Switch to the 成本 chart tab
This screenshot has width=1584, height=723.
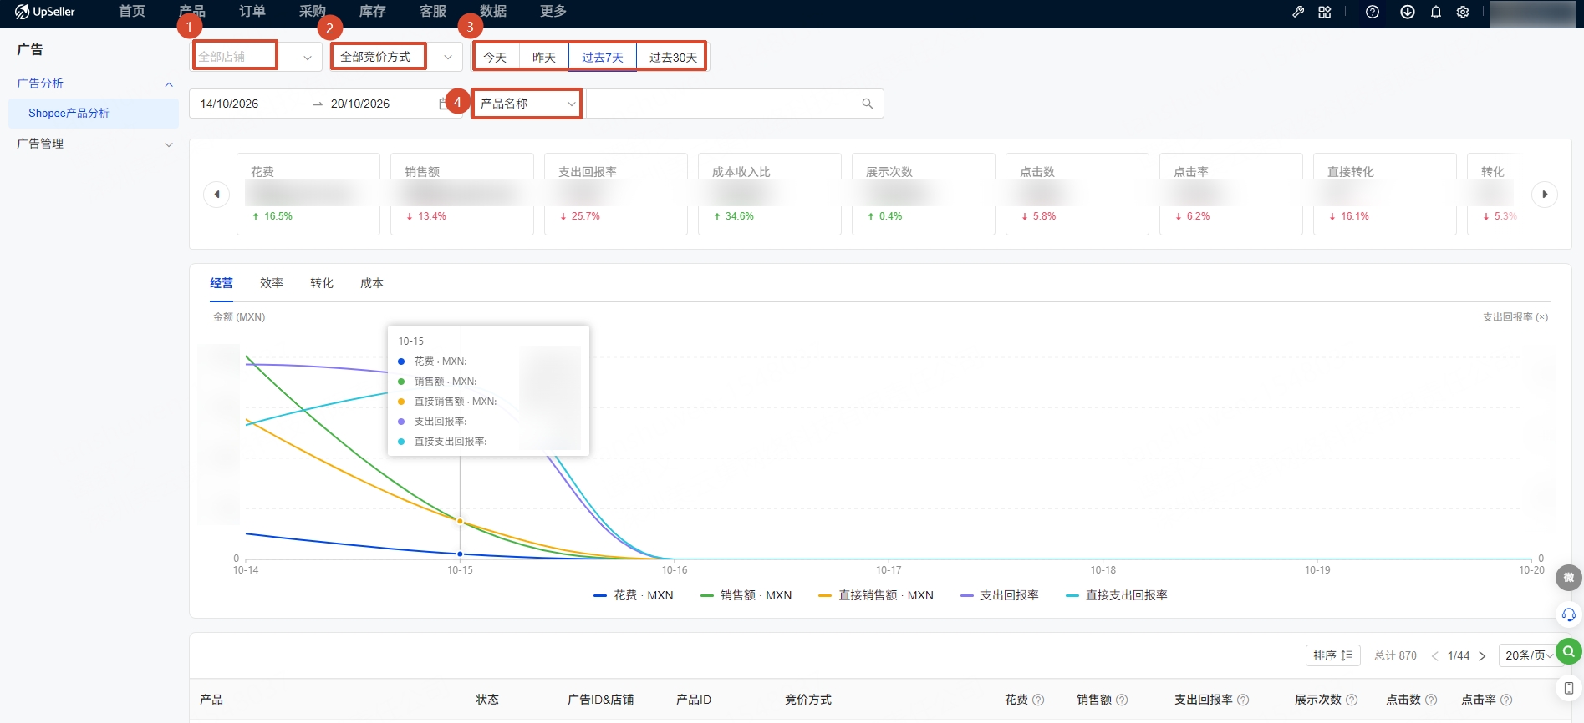pyautogui.click(x=372, y=283)
